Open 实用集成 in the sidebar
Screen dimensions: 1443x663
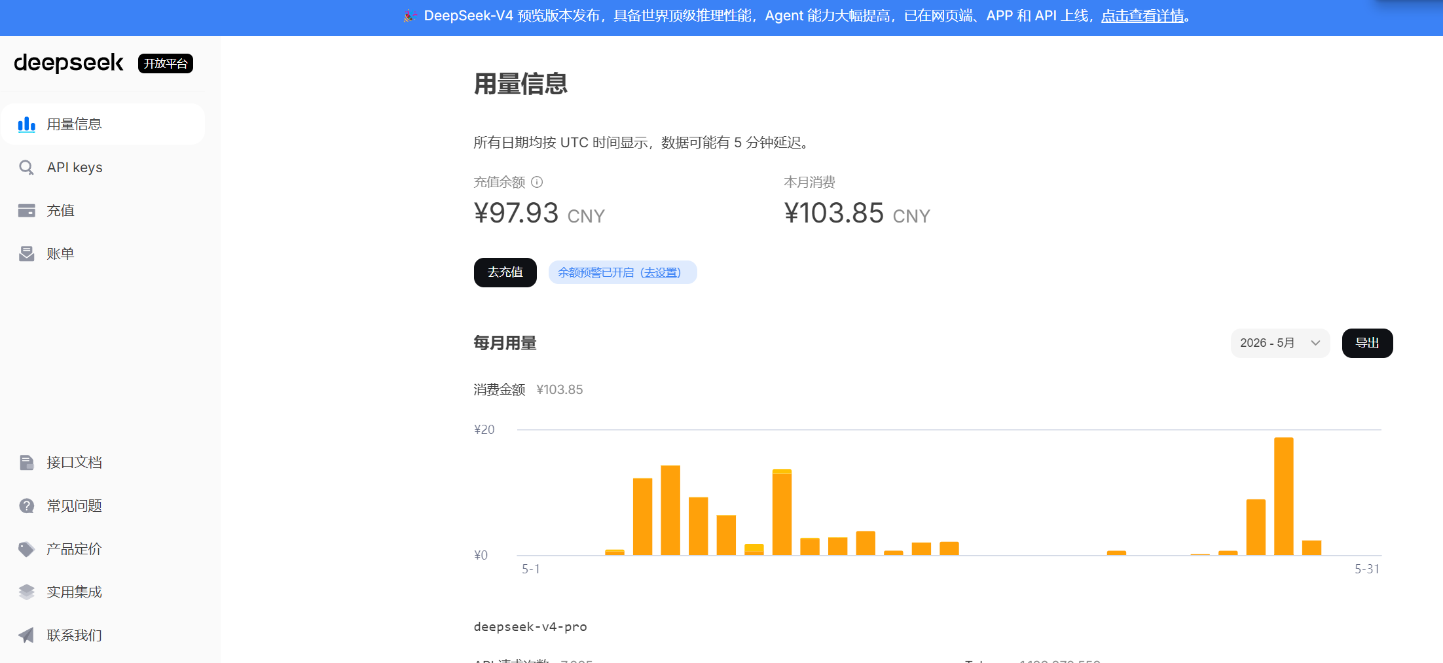tap(103, 592)
